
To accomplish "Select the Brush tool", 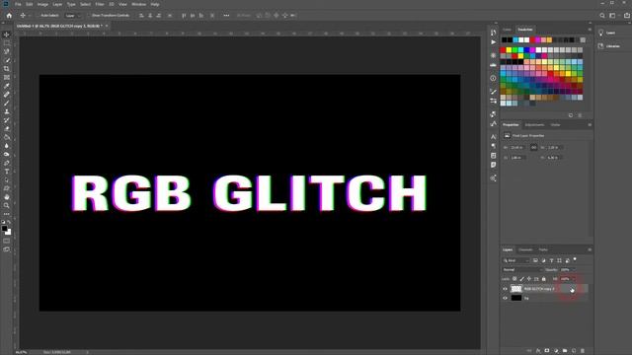I will (x=7, y=103).
